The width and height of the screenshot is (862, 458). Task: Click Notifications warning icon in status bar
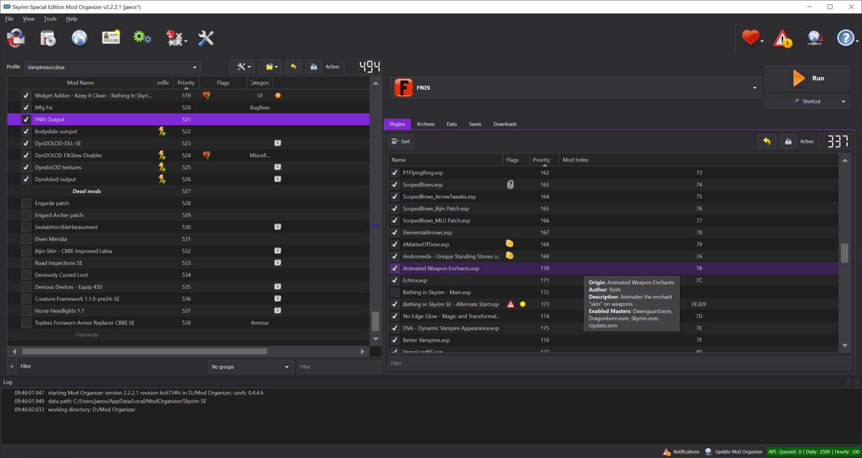click(x=667, y=452)
